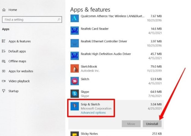Click the Apps for websites icon

pos(4,71)
